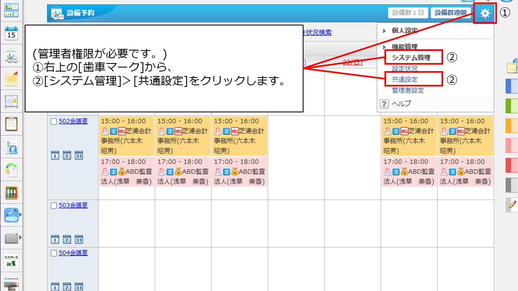Click the 7-day view icon for 502会議室
This screenshot has height=291, width=518.
(67, 155)
